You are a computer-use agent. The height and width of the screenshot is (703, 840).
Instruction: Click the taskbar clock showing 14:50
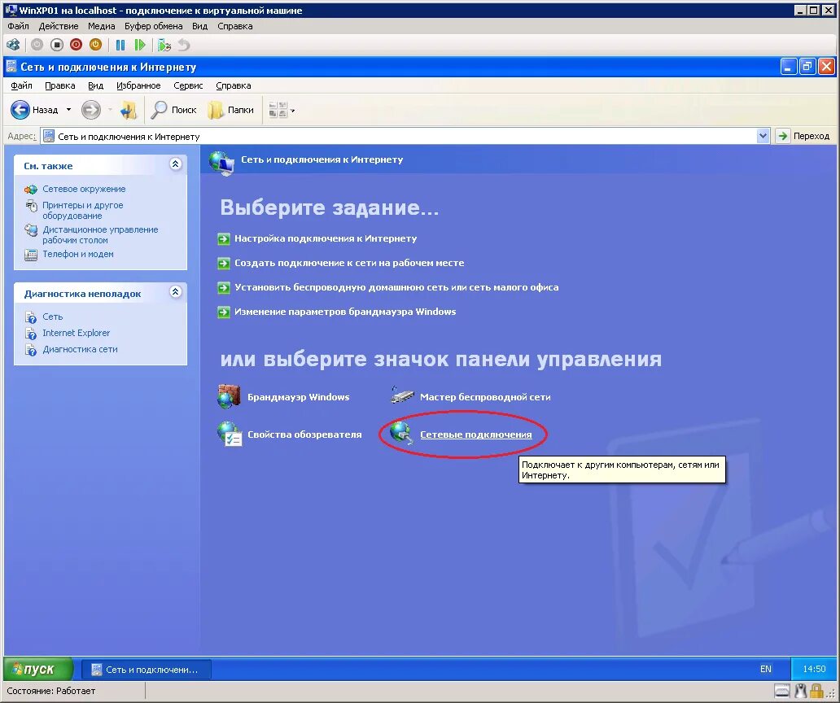[x=814, y=669]
